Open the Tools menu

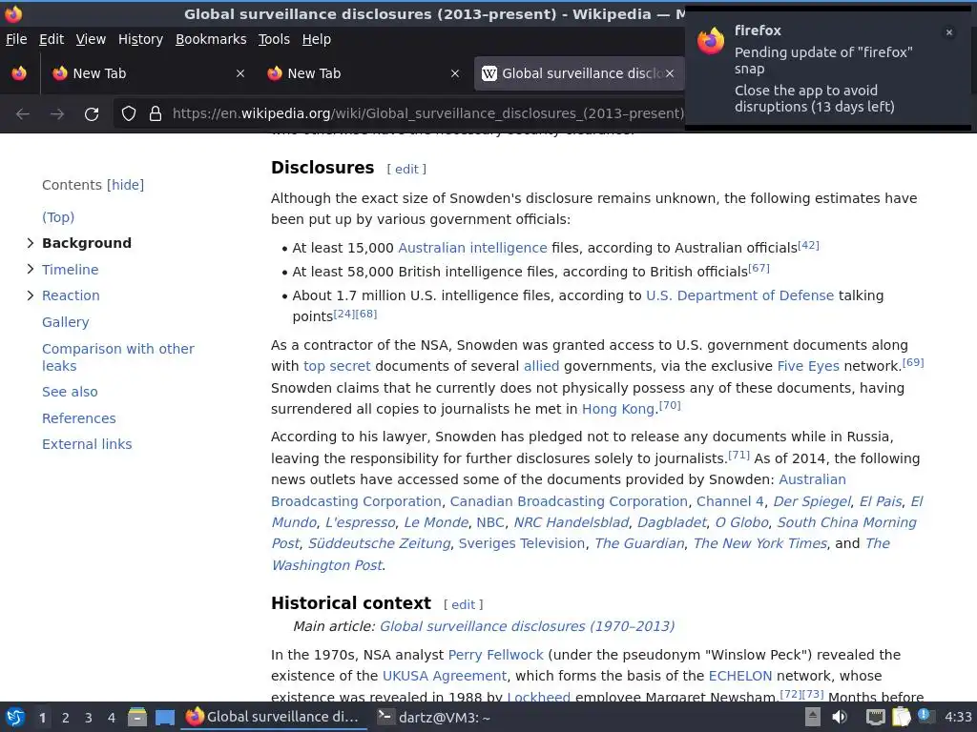[274, 39]
